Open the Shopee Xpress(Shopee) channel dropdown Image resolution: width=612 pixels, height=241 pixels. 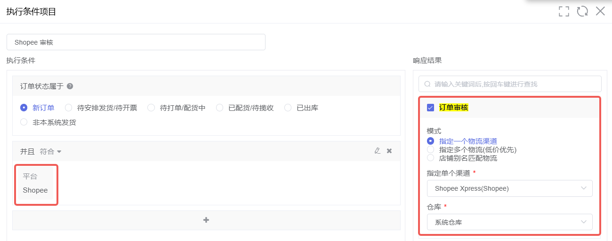[x=510, y=188]
